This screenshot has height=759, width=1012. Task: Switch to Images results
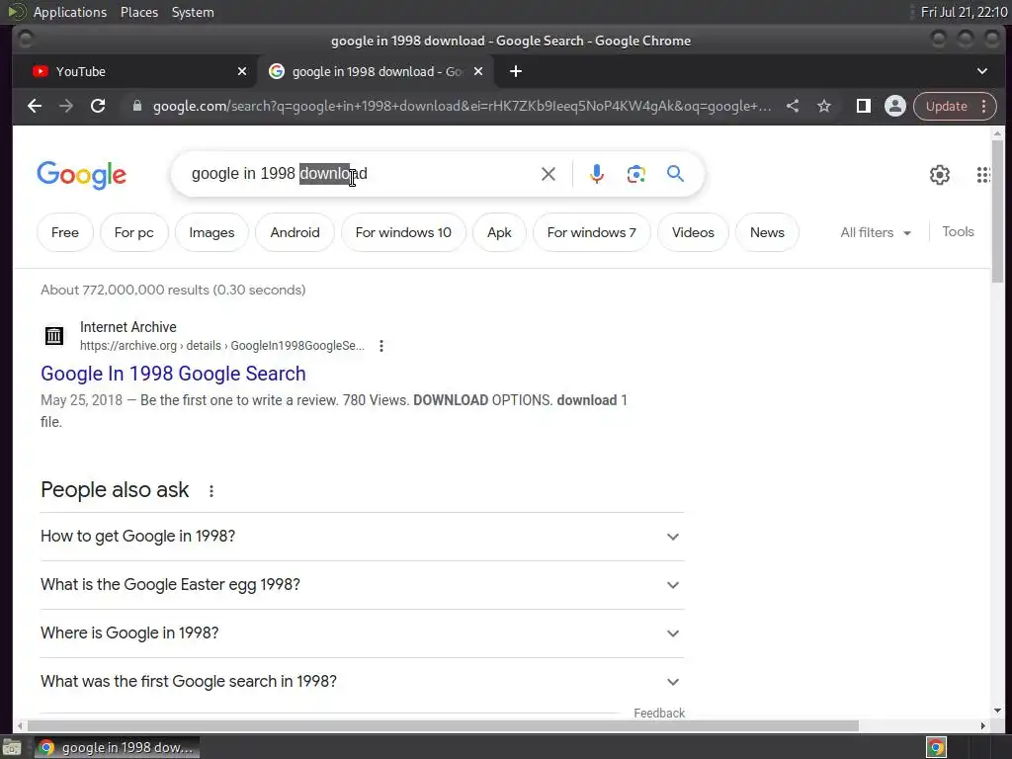pyautogui.click(x=211, y=232)
